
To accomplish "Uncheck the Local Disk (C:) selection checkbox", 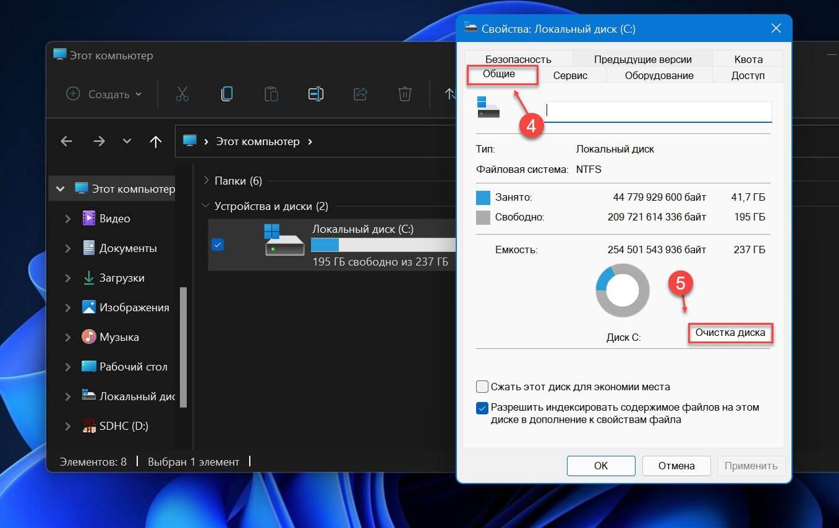I will pos(218,245).
